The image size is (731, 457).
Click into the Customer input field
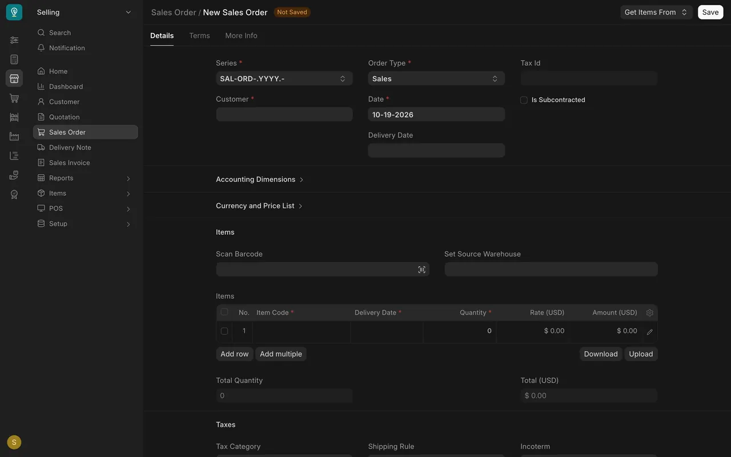click(x=284, y=114)
